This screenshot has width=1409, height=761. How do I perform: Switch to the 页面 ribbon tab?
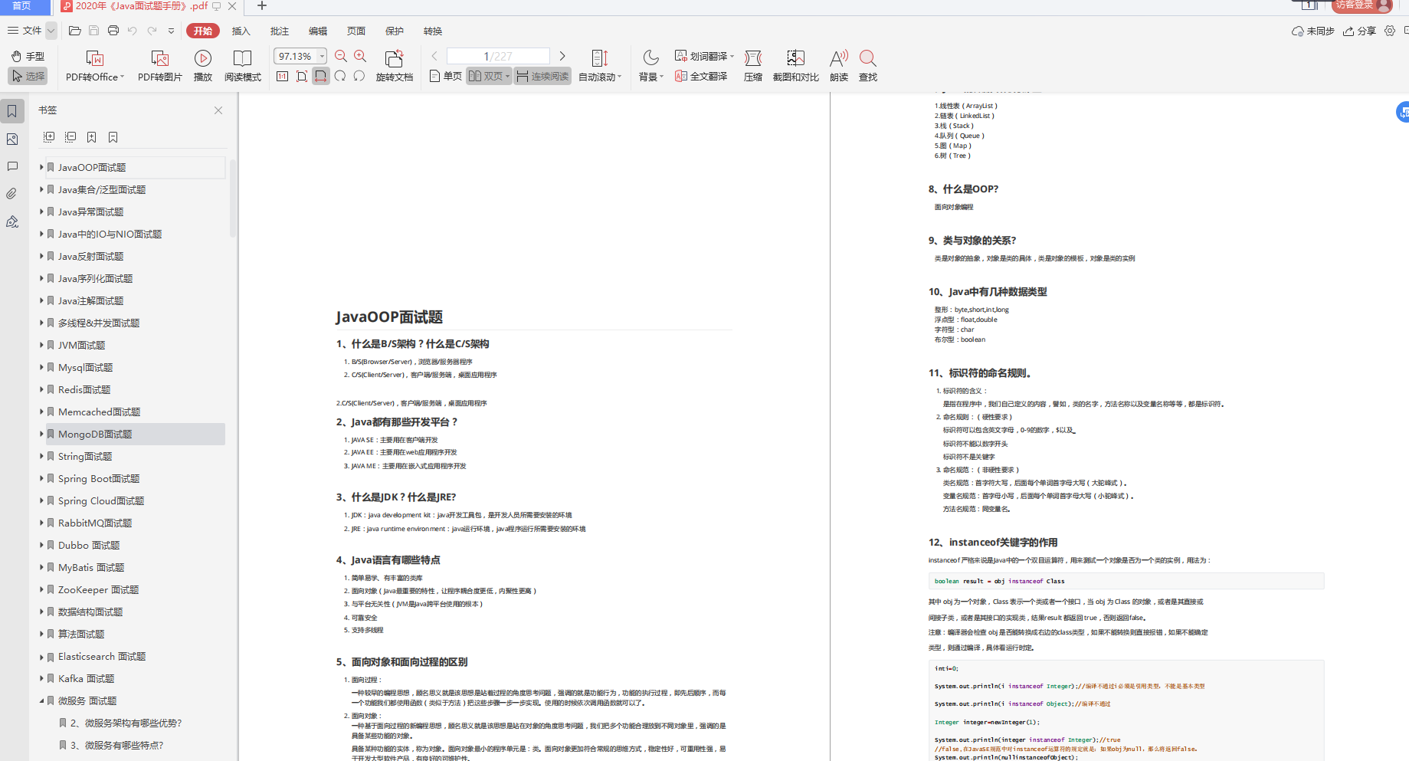[x=356, y=31]
